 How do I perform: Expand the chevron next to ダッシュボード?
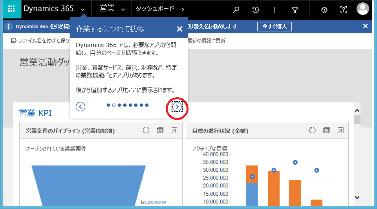[183, 9]
